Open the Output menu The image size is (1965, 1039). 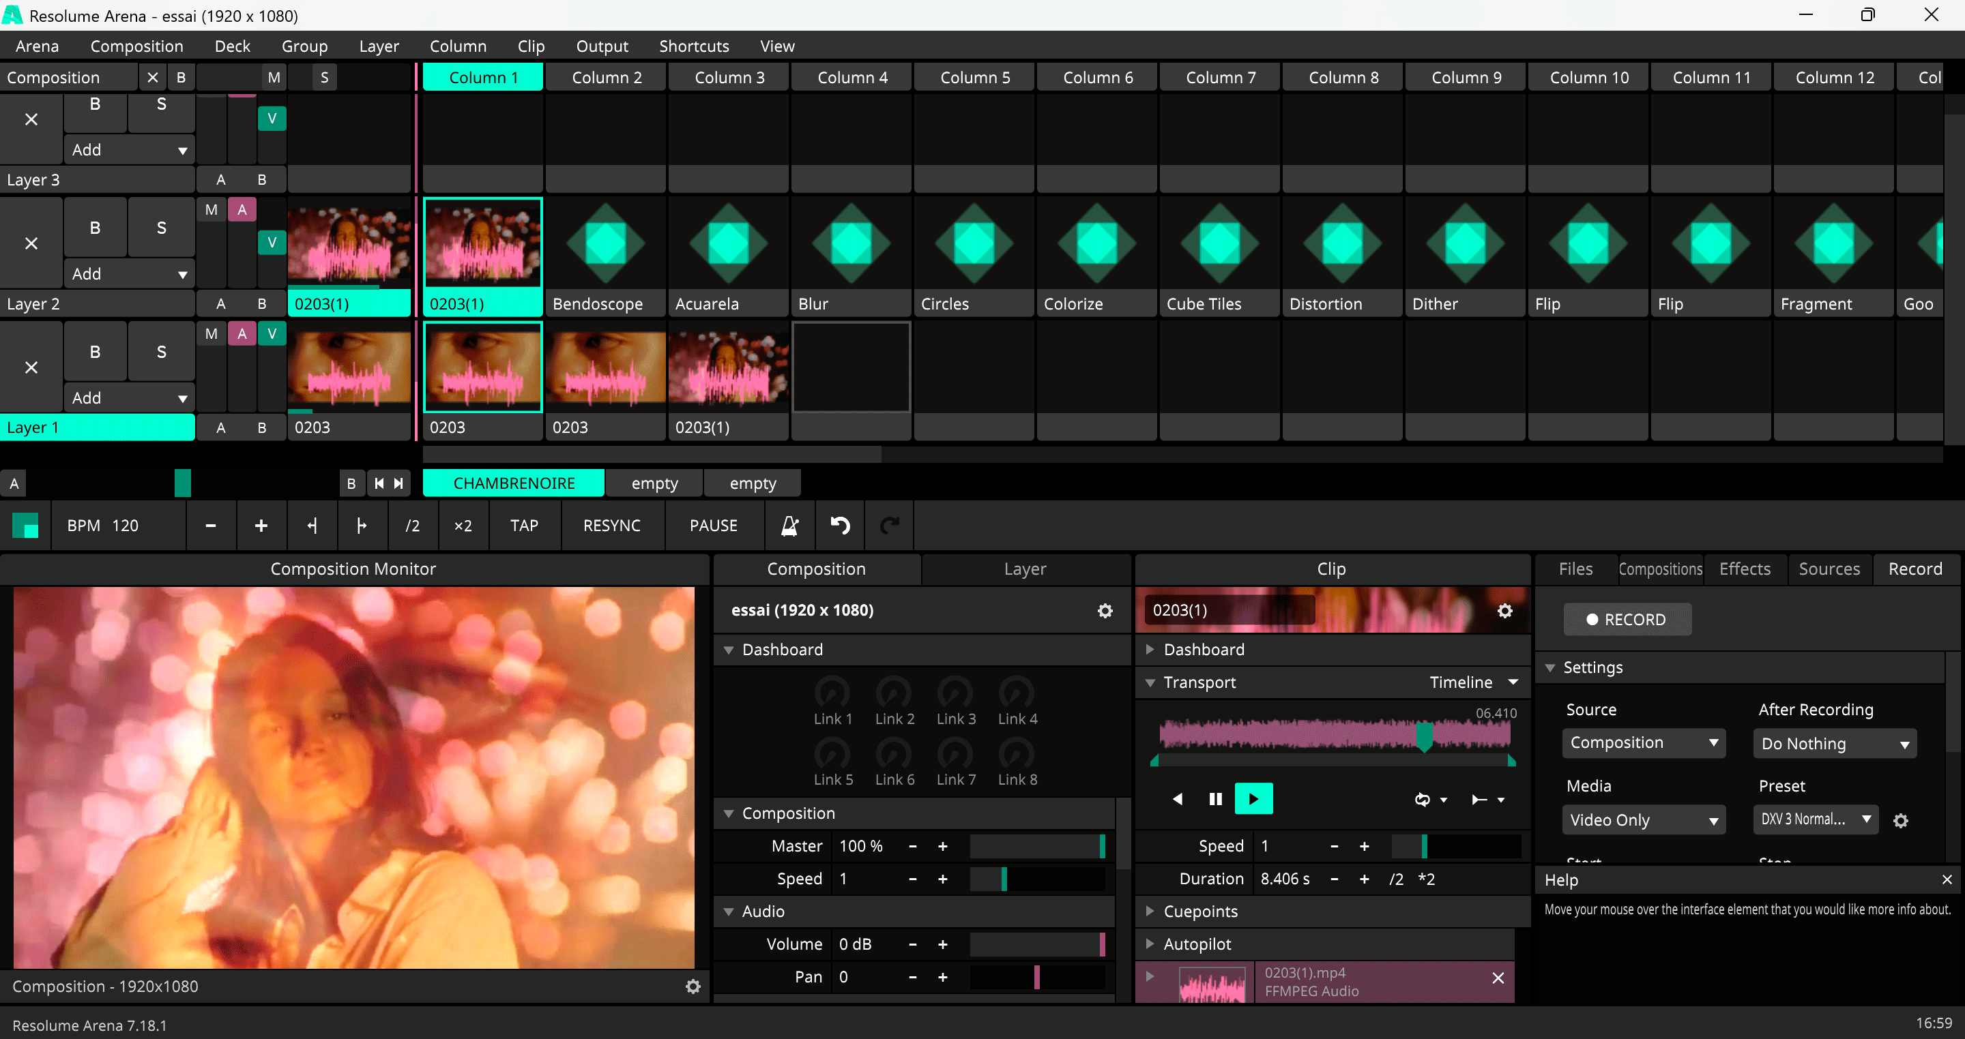coord(601,46)
